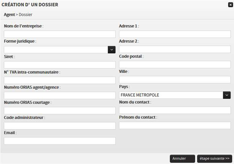
Task: Focus the Prénom du contact field
Action: 175,126
